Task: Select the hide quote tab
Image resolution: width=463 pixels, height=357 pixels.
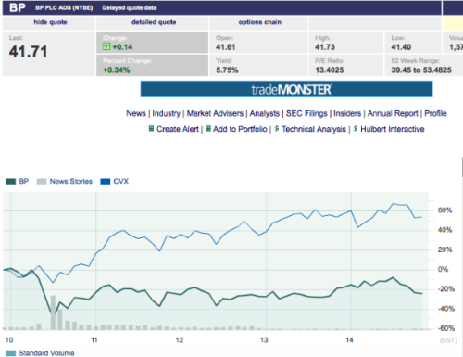Action: tap(49, 22)
